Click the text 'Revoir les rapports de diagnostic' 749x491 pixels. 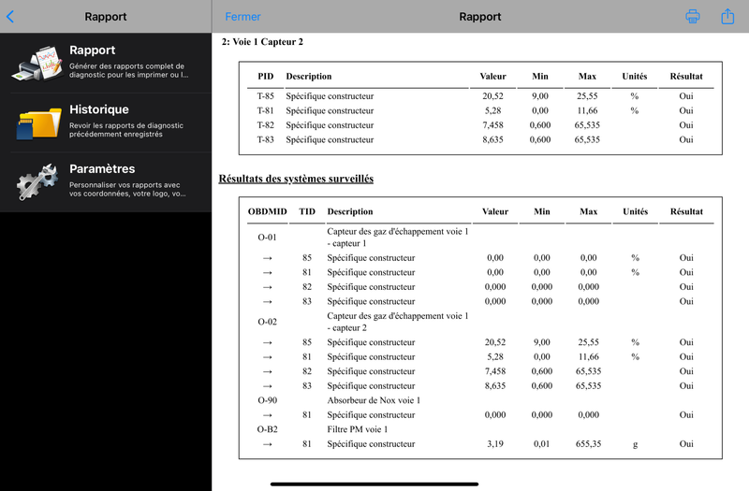click(x=126, y=125)
